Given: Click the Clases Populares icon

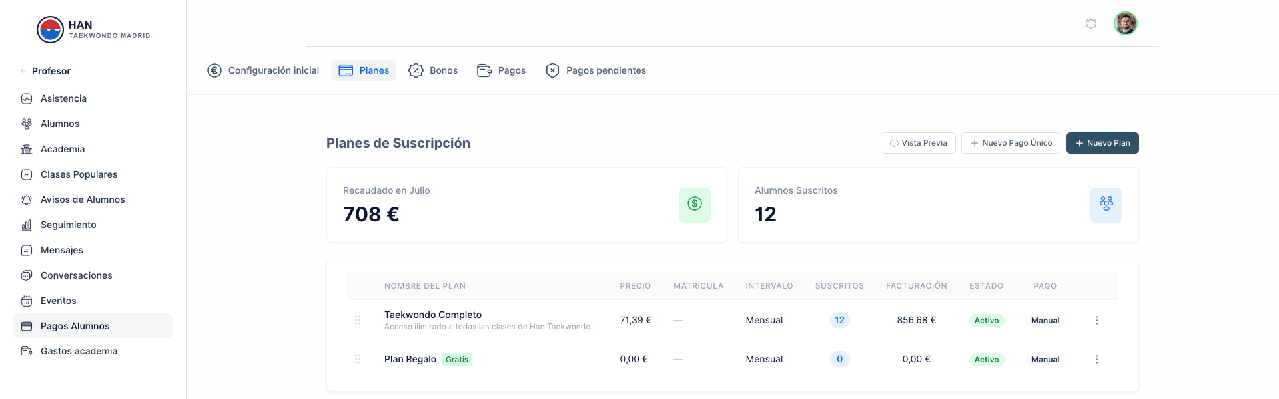Looking at the screenshot, I should pos(27,174).
